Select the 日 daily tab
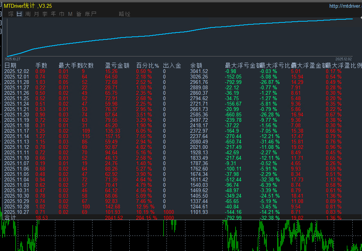The height and width of the screenshot is (251, 362). pyautogui.click(x=19, y=14)
